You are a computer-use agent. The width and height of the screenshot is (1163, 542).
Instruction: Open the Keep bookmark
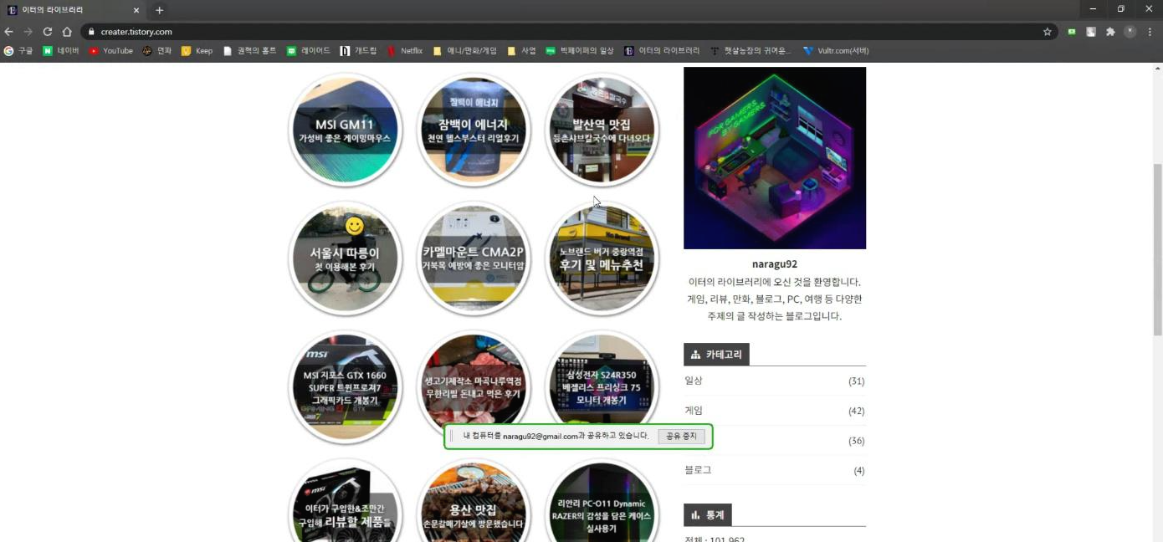(x=197, y=51)
